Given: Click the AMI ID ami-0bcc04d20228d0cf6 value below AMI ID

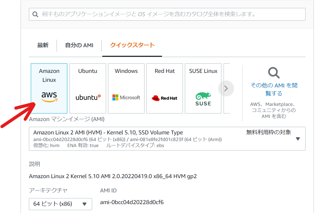Looking at the screenshot, I should [x=132, y=202].
